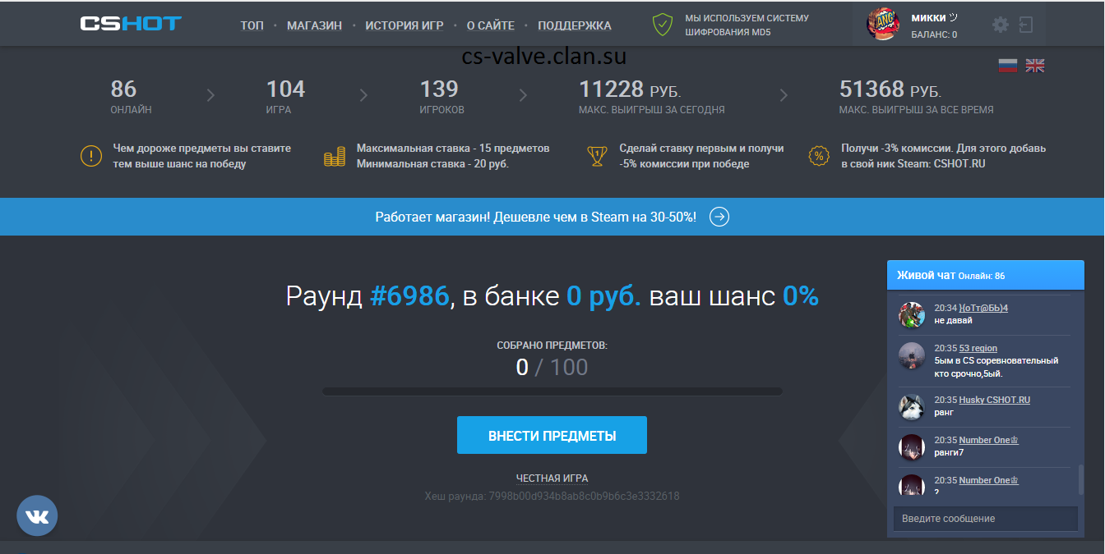This screenshot has width=1105, height=554.
Task: Open the user profile avatar
Action: 883,24
